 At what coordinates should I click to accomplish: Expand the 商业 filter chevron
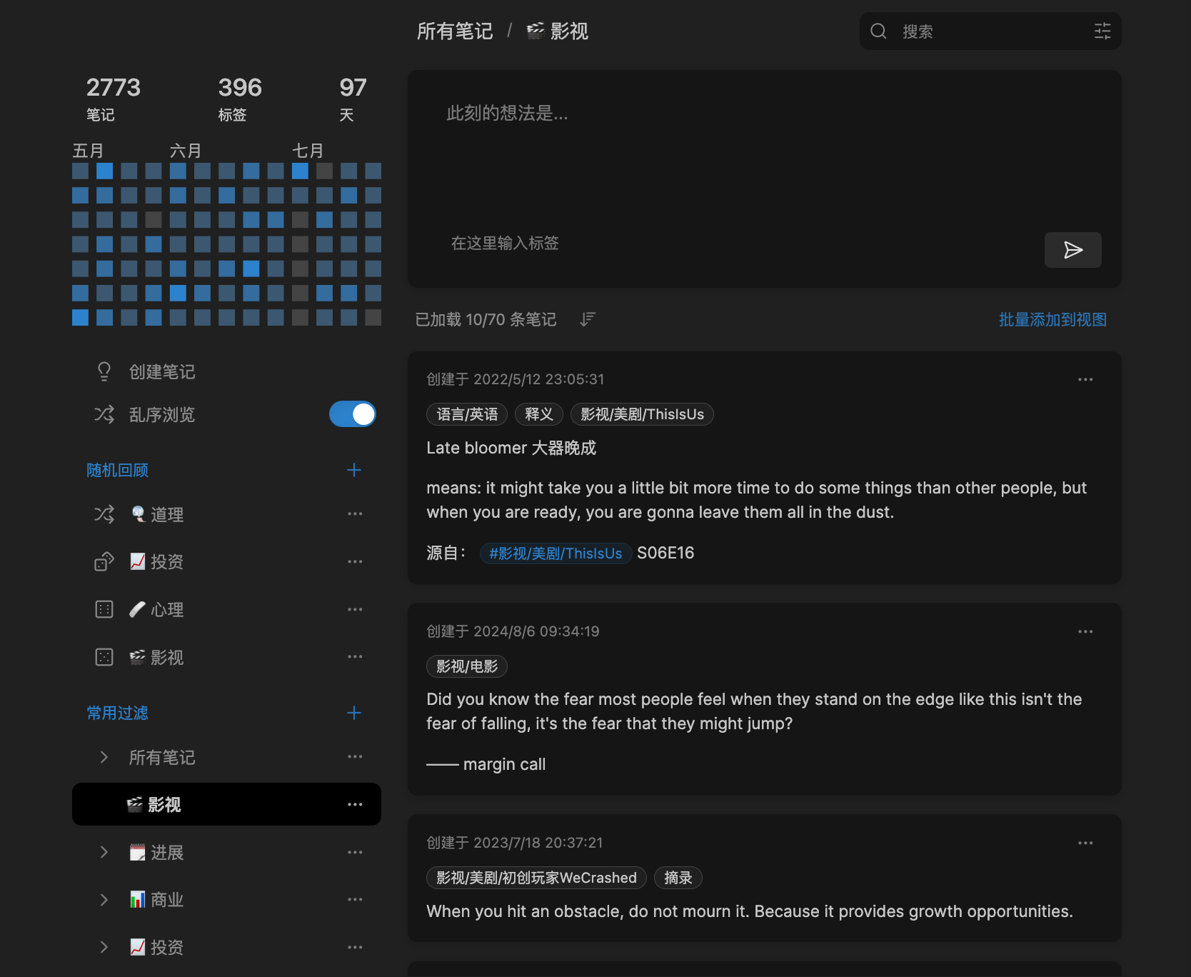104,900
